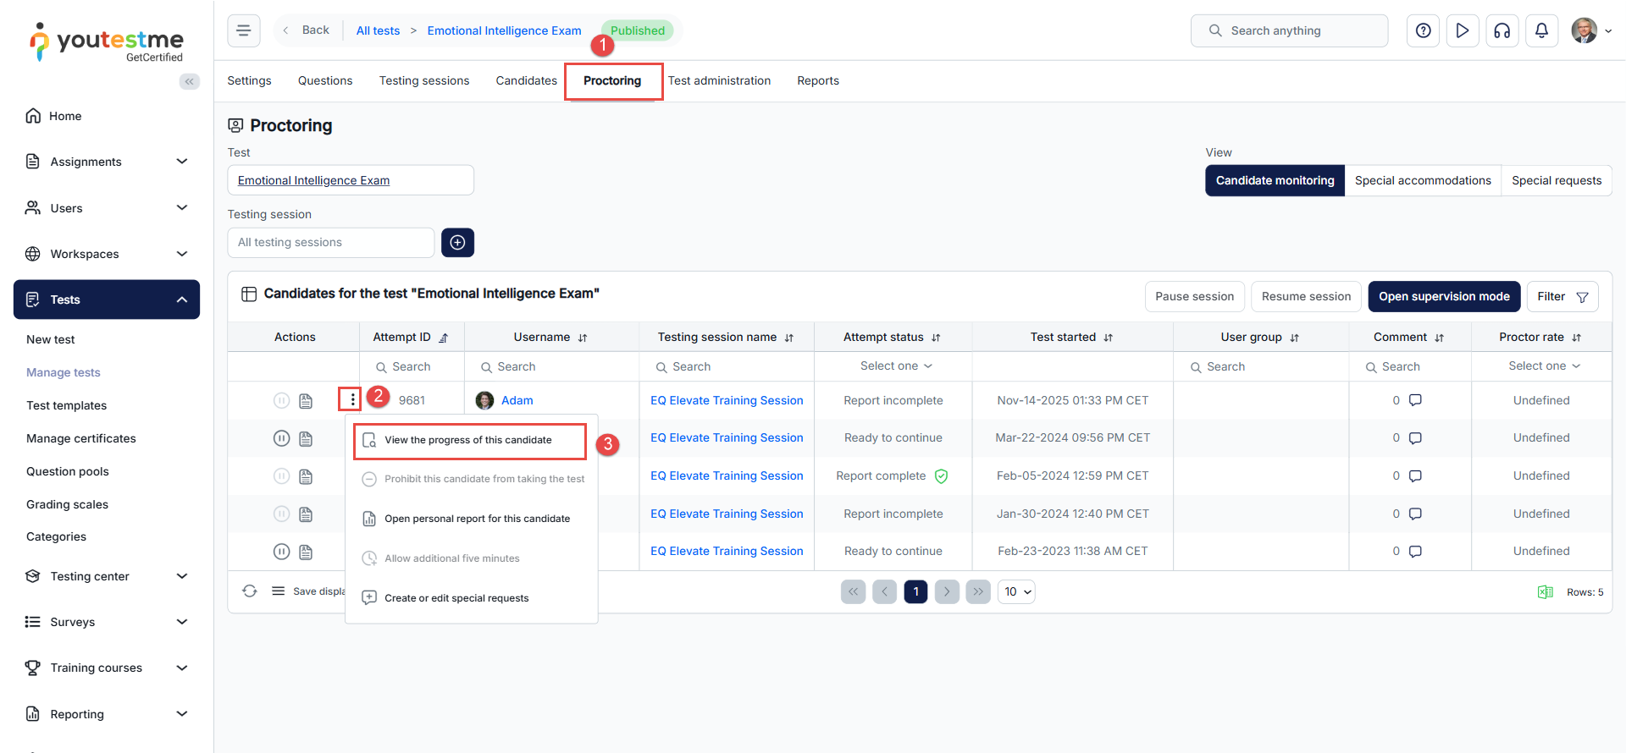Click the Search anything field

[1288, 31]
